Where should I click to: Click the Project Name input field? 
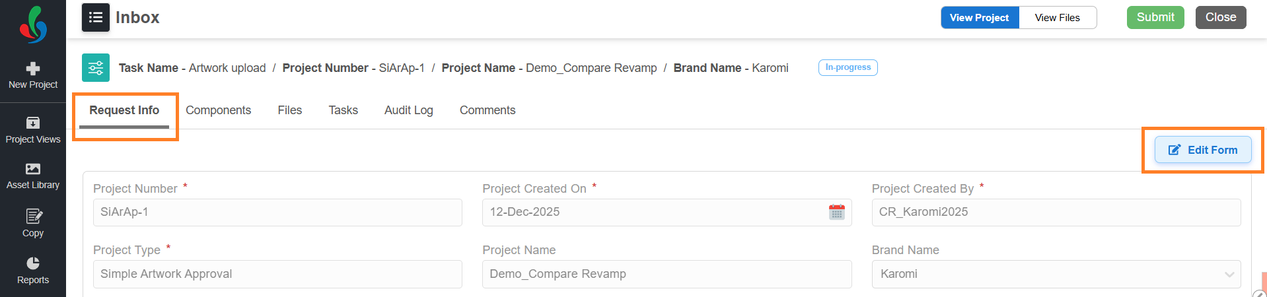coord(667,274)
